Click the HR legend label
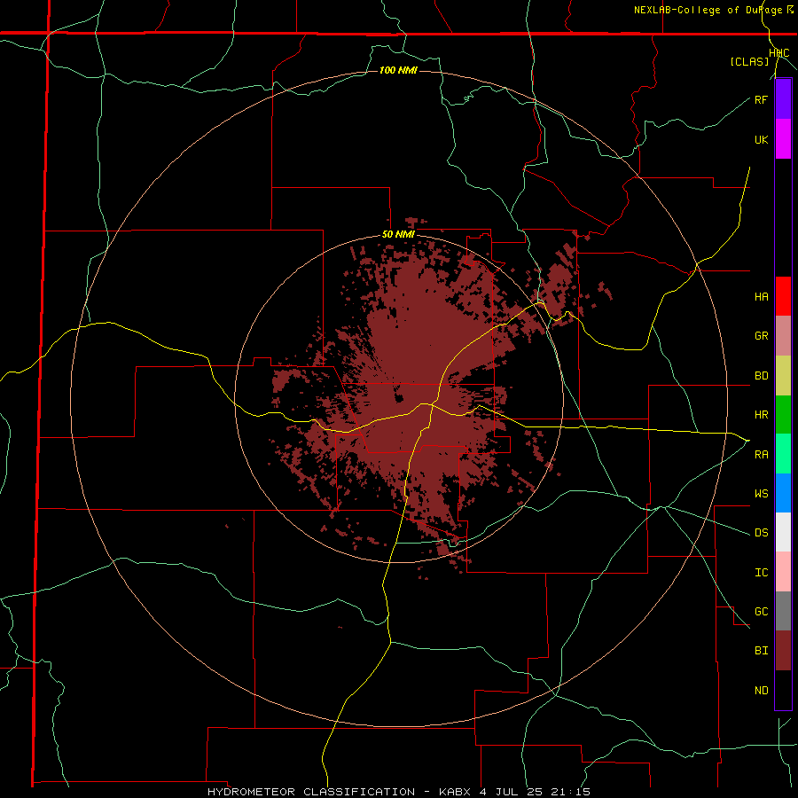This screenshot has width=798, height=798. click(x=761, y=415)
